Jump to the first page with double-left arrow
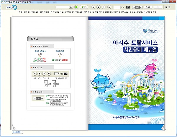Screen dimensions: 177x137 (x=93, y=7)
